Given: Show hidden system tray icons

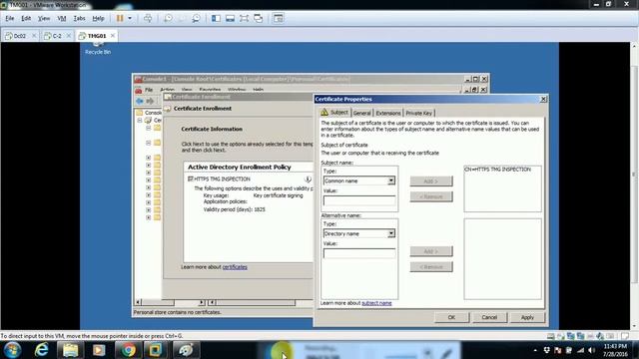Looking at the screenshot, I should 535,350.
